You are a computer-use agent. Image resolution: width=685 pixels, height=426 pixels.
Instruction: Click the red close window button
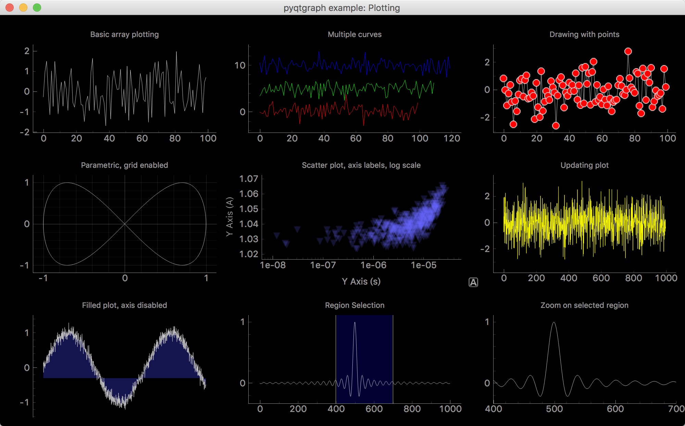click(10, 8)
